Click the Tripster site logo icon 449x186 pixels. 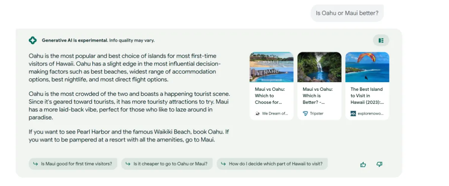[305, 113]
